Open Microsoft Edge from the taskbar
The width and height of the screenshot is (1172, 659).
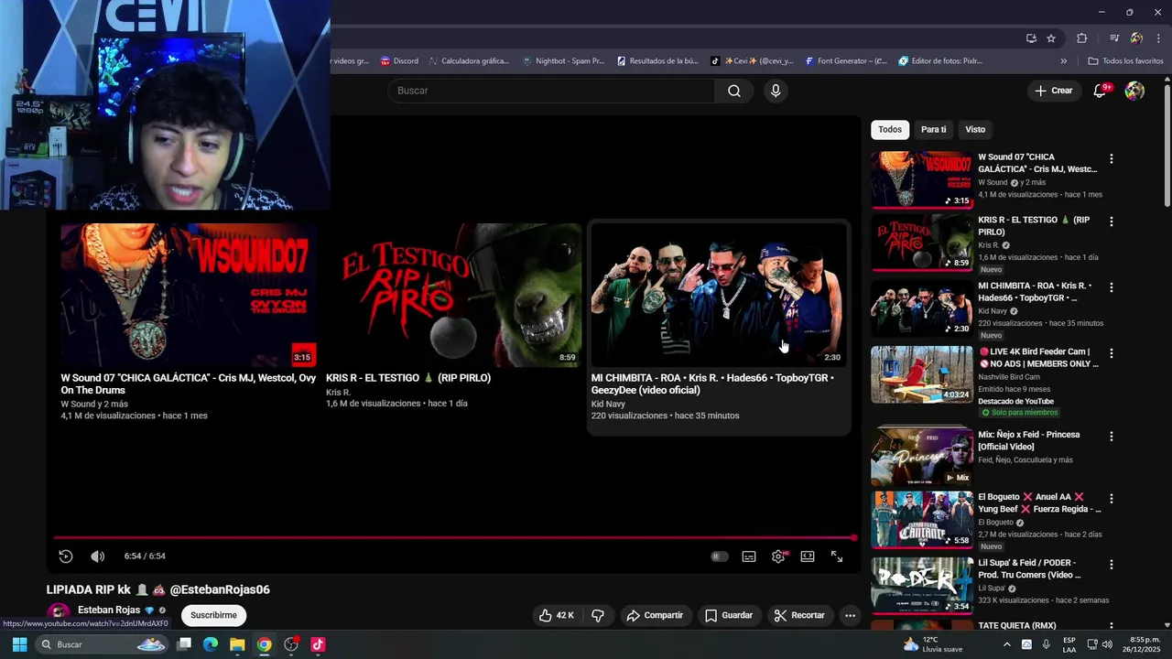pos(211,644)
